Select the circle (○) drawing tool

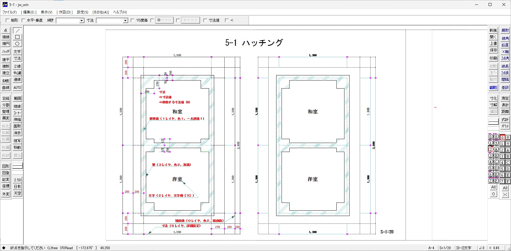click(x=17, y=44)
